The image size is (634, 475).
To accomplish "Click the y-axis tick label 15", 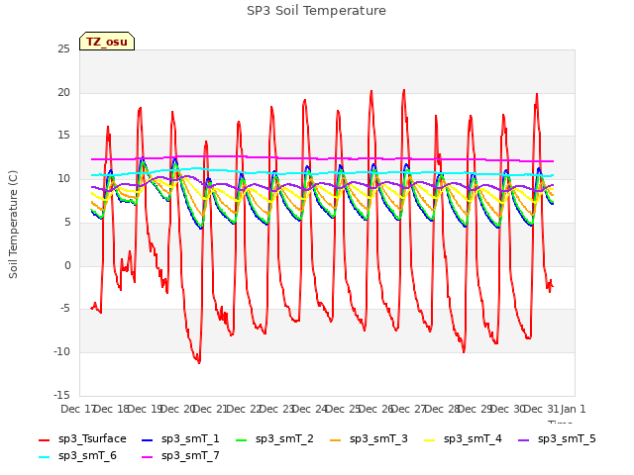I will [x=63, y=136].
